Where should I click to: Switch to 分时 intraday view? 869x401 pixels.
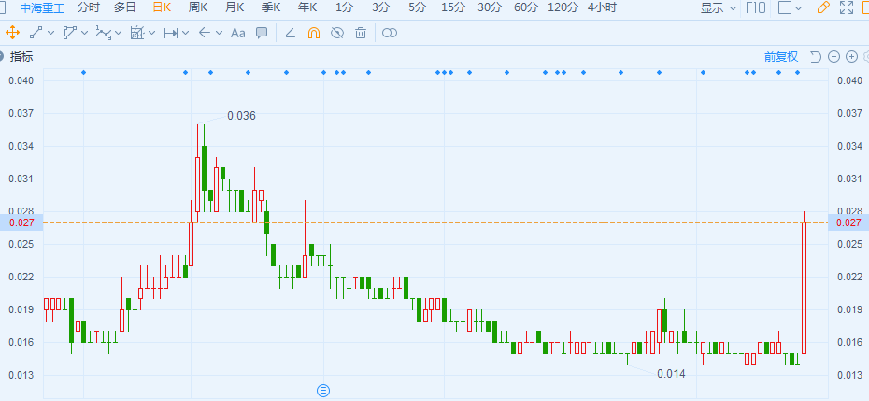(x=89, y=7)
